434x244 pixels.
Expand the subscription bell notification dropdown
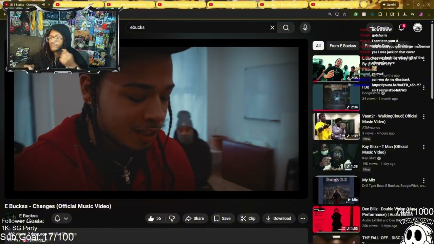click(x=61, y=219)
